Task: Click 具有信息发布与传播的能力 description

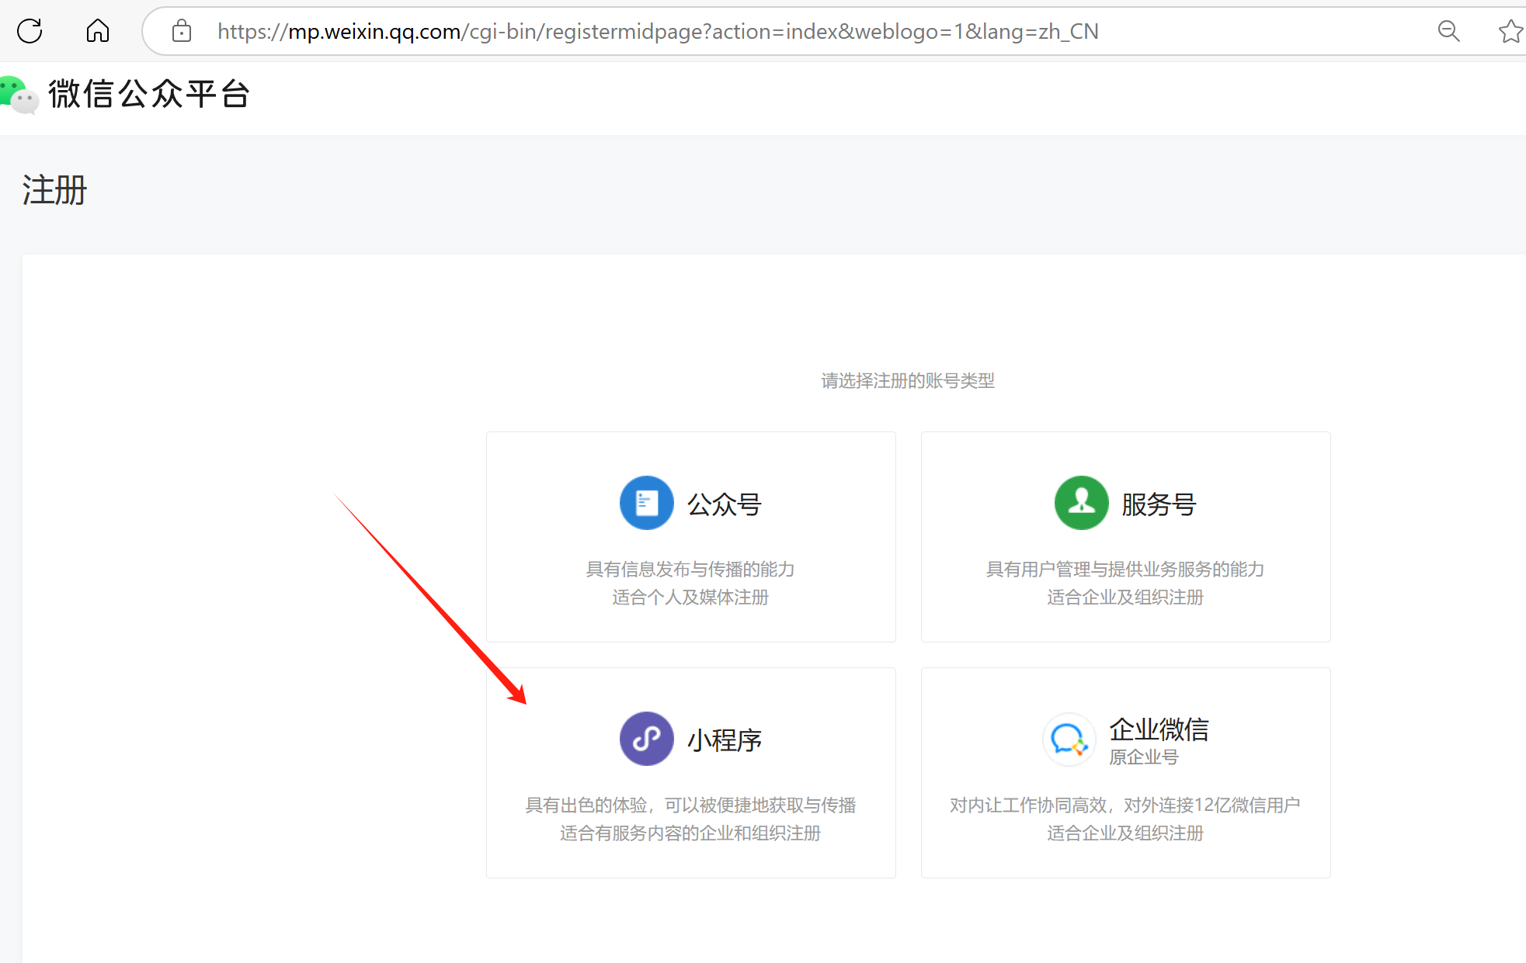Action: (x=690, y=570)
